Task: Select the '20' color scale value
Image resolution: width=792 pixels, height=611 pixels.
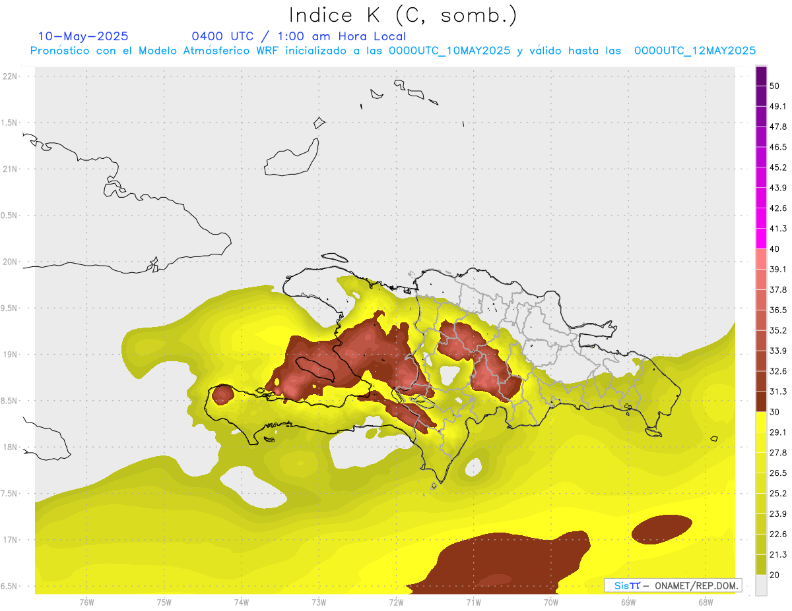Action: pyautogui.click(x=775, y=575)
